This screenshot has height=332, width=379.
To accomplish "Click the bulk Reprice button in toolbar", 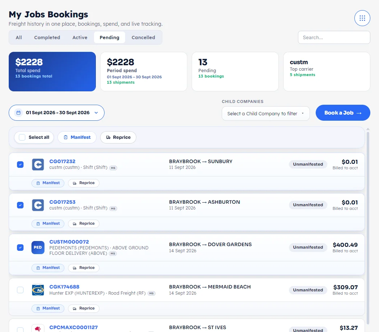I will click(118, 137).
